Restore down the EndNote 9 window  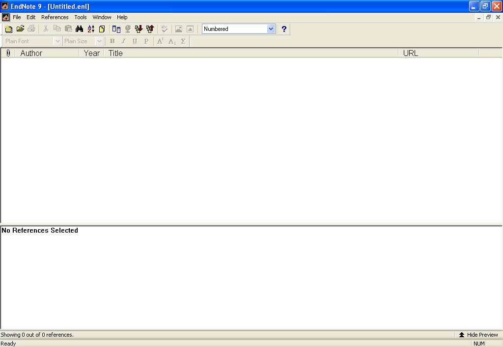pyautogui.click(x=485, y=6)
